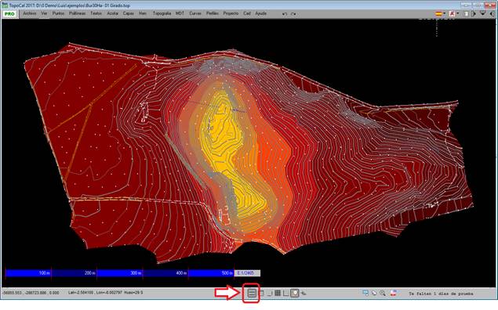The height and width of the screenshot is (310, 498).
Task: Click the 300 m scale bar segment
Action: [119, 273]
